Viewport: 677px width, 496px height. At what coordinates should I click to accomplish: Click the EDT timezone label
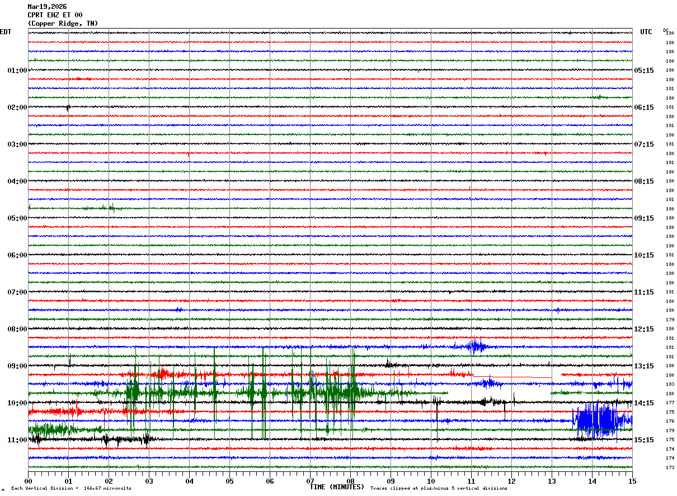pyautogui.click(x=6, y=32)
